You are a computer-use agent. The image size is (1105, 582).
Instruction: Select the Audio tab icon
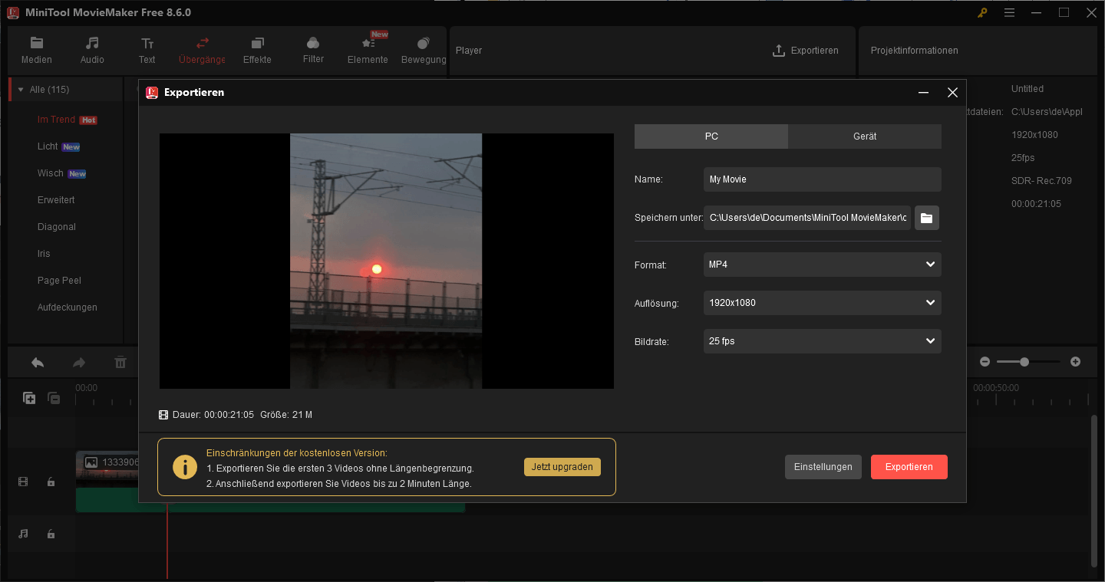tap(91, 50)
